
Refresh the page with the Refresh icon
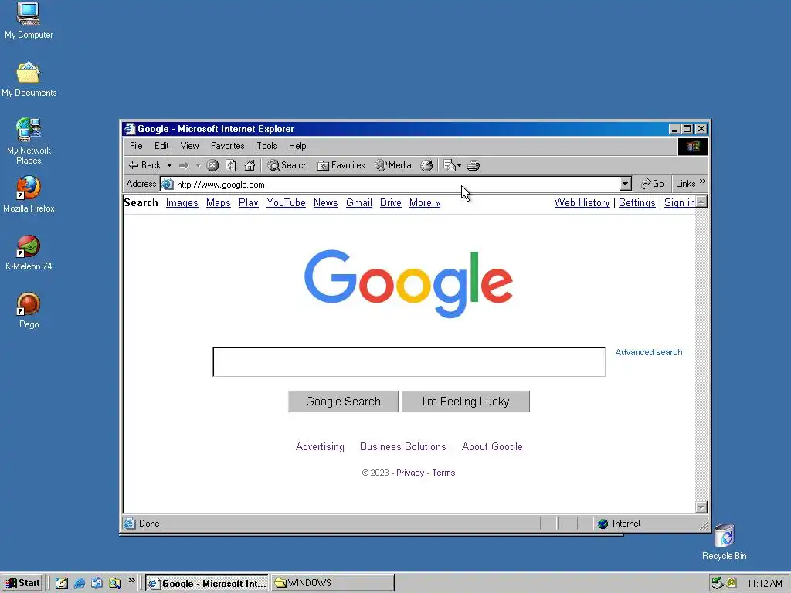pyautogui.click(x=230, y=165)
